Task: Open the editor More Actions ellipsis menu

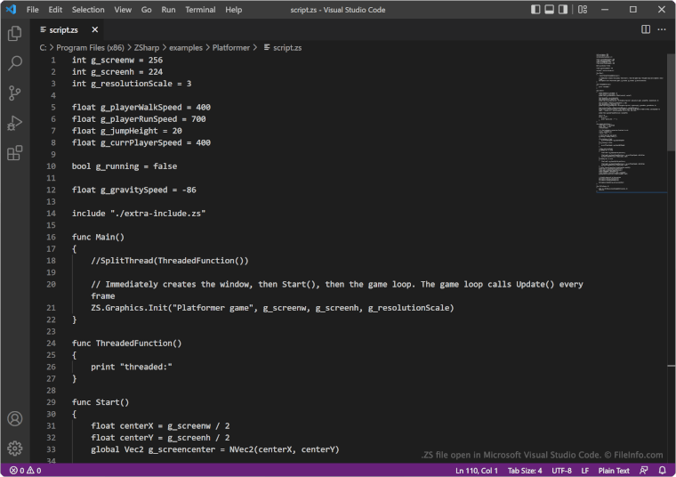Action: click(x=662, y=29)
